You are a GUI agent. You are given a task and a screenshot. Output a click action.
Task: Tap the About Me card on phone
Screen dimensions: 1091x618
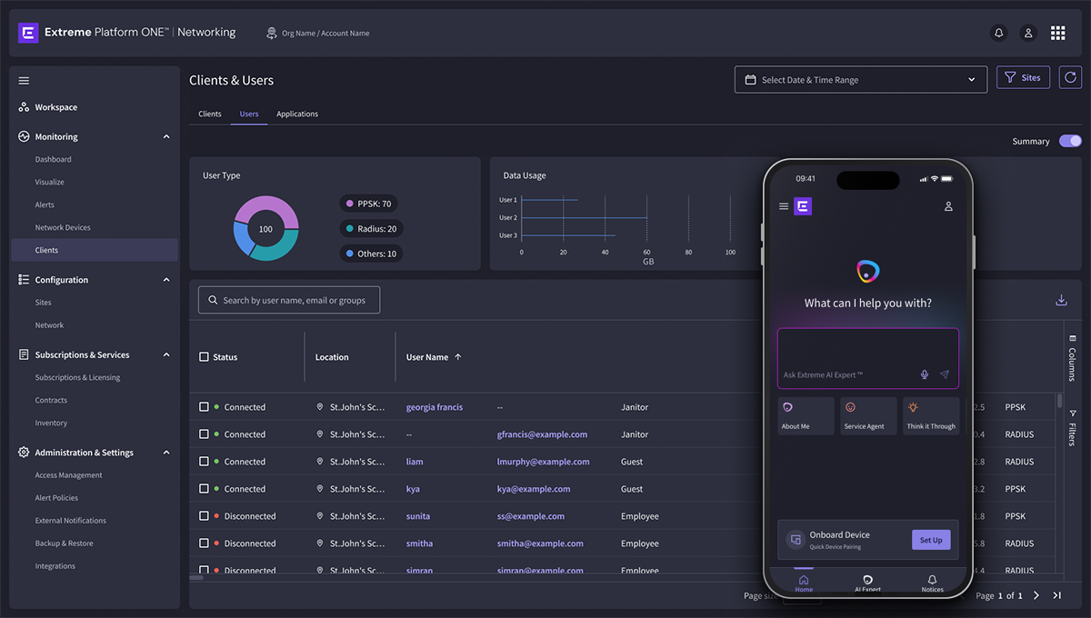[x=806, y=416]
